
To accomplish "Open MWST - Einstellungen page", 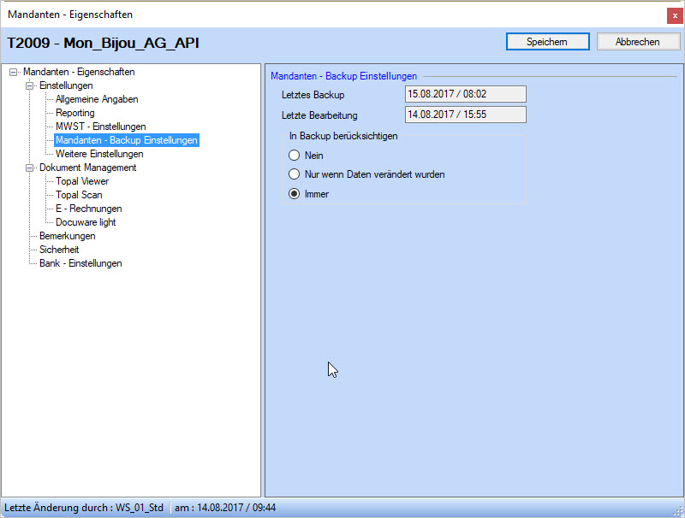I will [100, 127].
